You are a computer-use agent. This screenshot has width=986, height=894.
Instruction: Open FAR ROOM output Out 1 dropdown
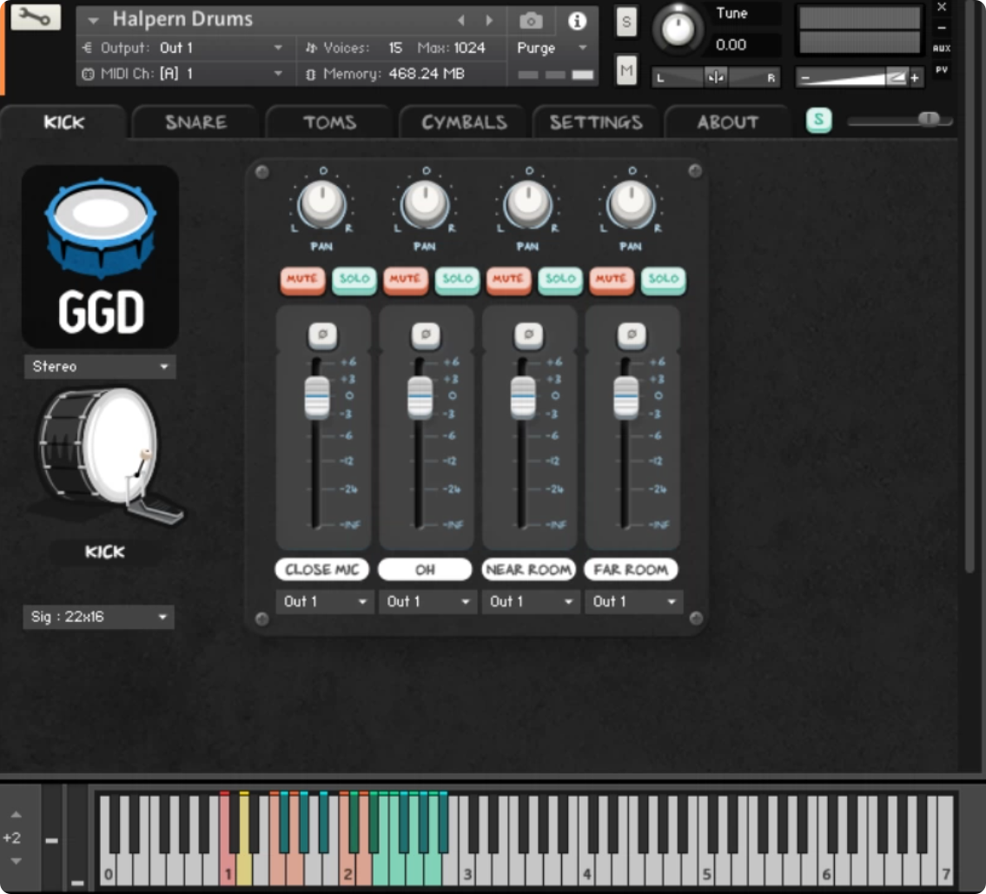coord(634,602)
